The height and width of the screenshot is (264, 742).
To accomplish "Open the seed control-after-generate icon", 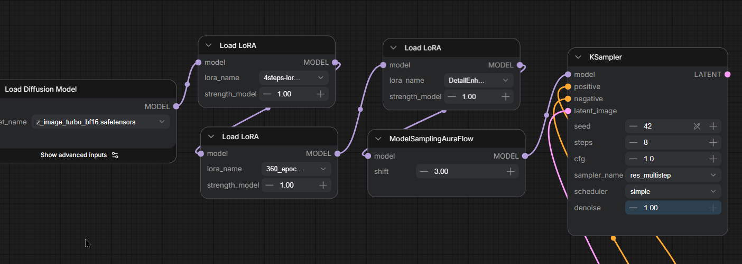I will [x=697, y=126].
